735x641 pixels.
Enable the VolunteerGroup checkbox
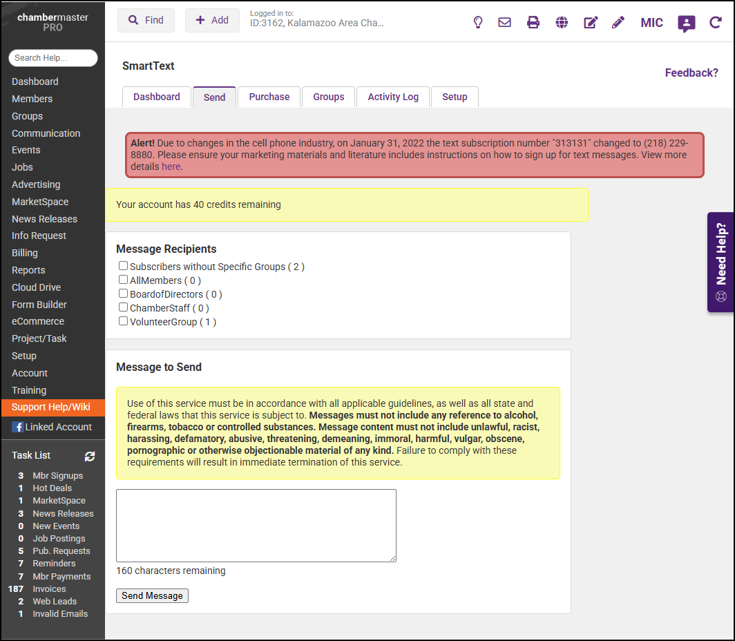[x=123, y=321]
